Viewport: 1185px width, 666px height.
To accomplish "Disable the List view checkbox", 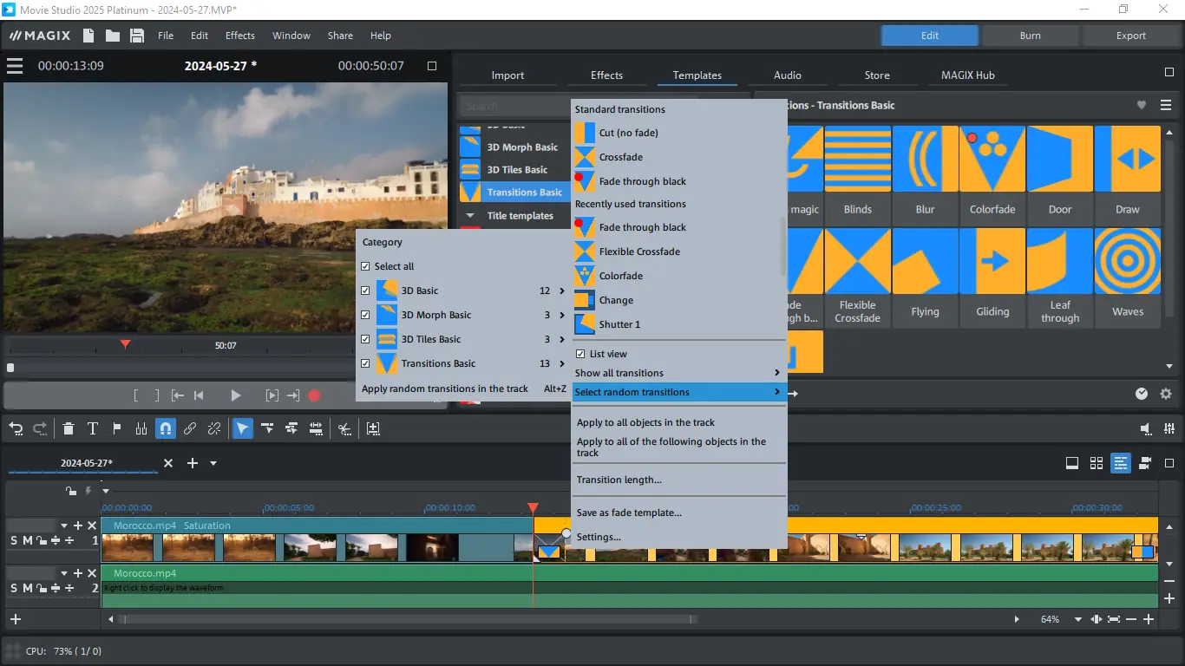I will pos(580,354).
